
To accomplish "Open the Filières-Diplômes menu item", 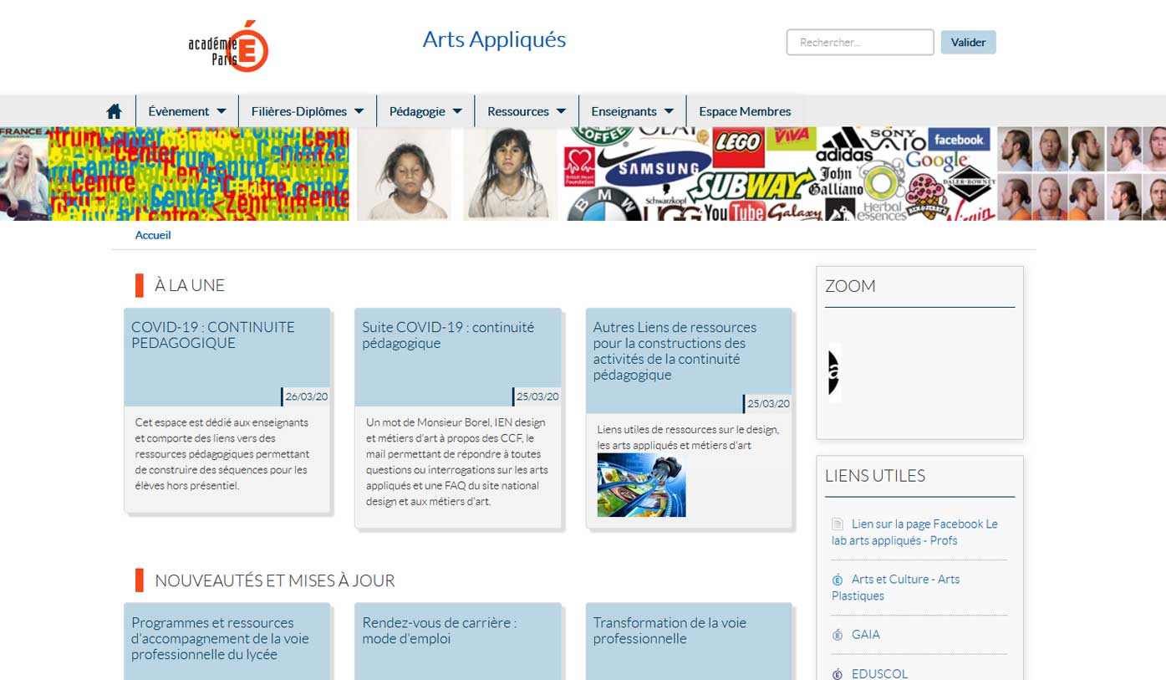I will (x=299, y=111).
